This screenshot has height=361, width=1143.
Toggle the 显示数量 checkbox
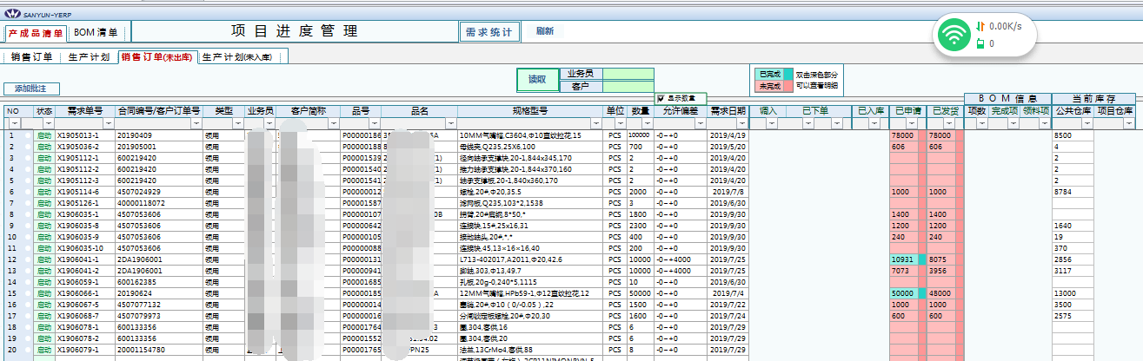pos(661,98)
